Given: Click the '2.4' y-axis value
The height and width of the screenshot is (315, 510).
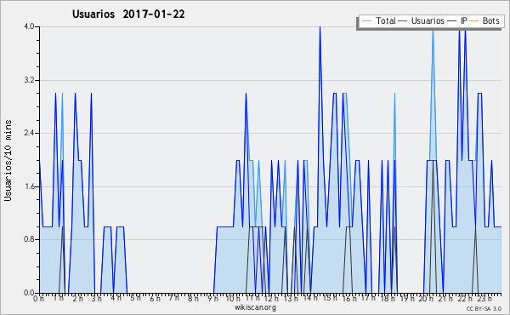Looking at the screenshot, I should coord(29,133).
